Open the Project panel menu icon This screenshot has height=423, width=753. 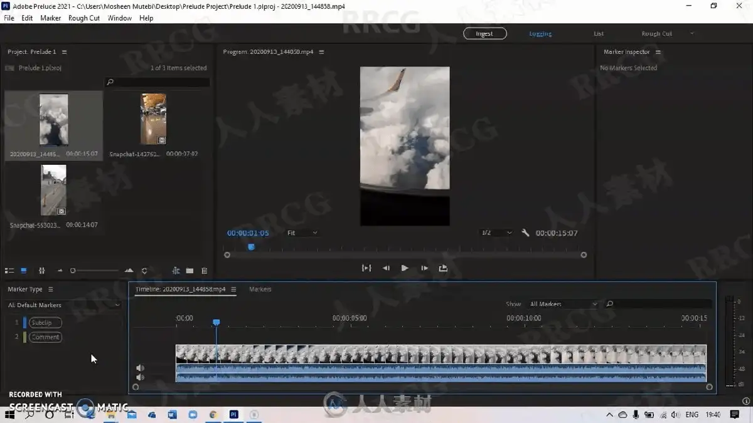click(x=64, y=52)
